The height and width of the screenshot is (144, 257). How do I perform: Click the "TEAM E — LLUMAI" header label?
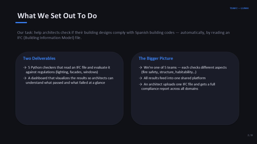239,8
